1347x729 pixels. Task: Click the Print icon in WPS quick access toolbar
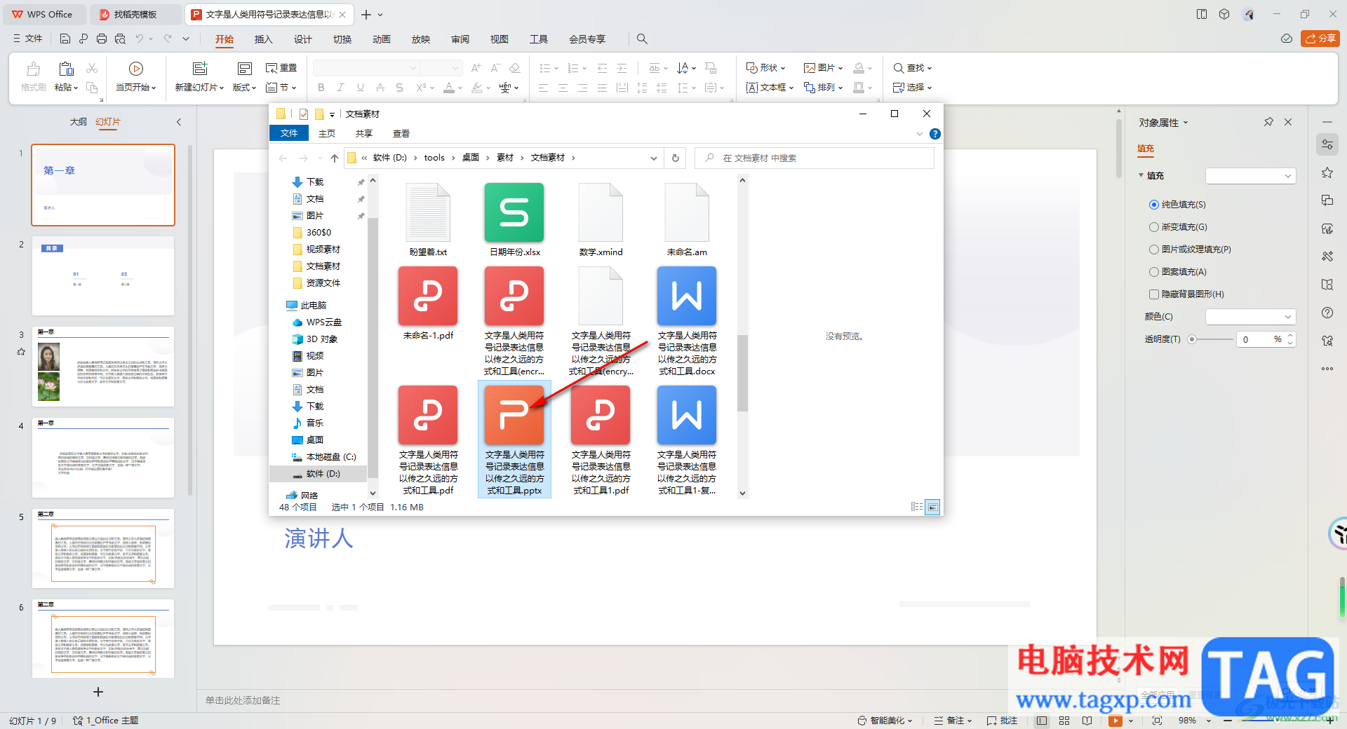pos(102,39)
